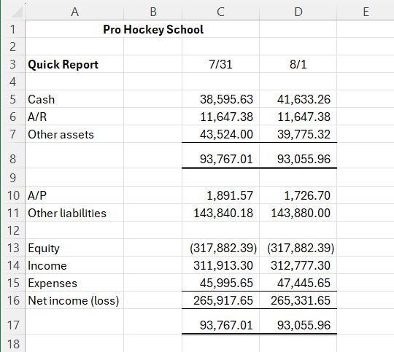Select row 12 header
The height and width of the screenshot is (352, 394).
tap(13, 230)
